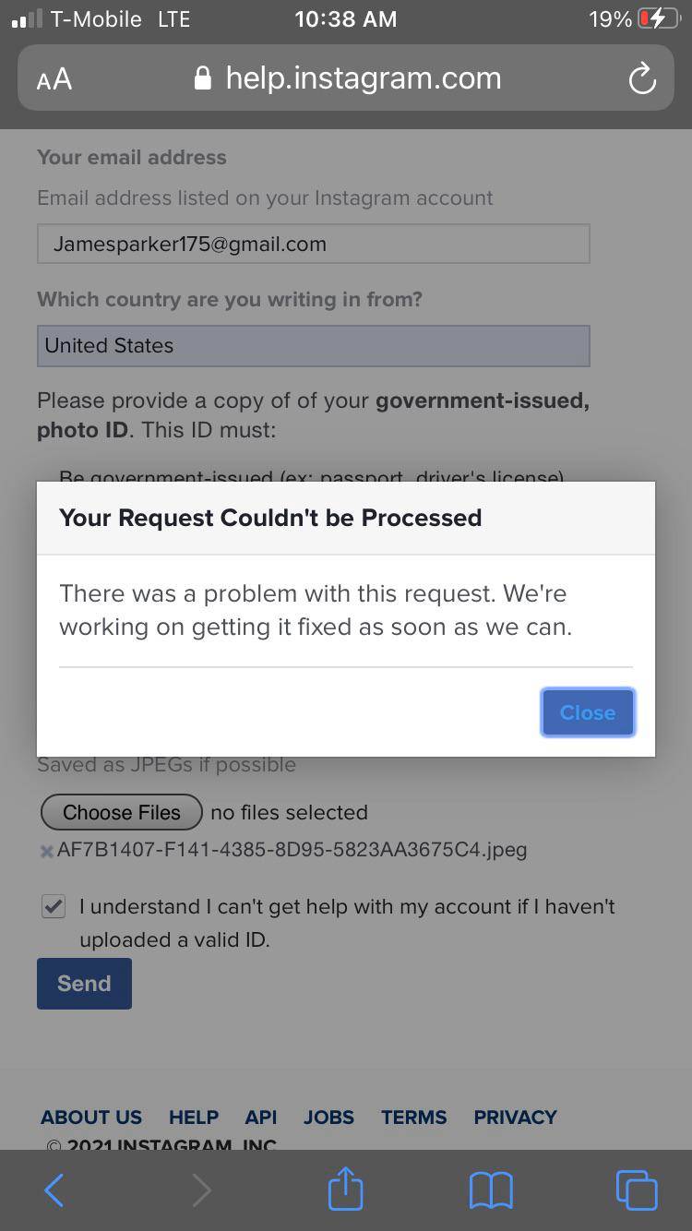692x1231 pixels.
Task: Tap the lock icon in the address bar
Action: (202, 78)
